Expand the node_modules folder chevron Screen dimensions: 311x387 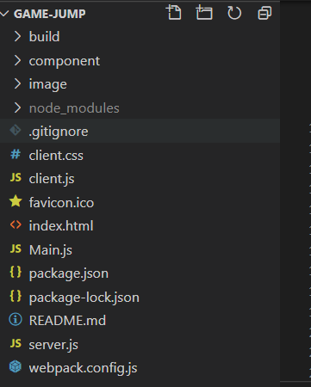(17, 107)
